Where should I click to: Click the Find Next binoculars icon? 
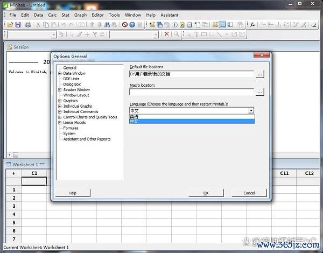pyautogui.click(x=114, y=25)
